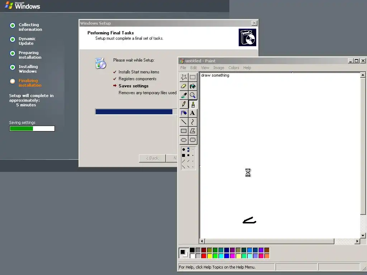Pick the white color swatch
The height and width of the screenshot is (275, 367).
192,256
